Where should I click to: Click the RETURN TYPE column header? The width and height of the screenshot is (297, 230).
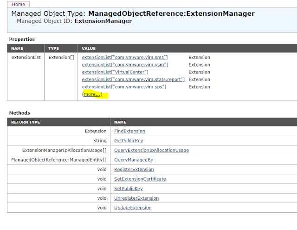[x=26, y=122]
